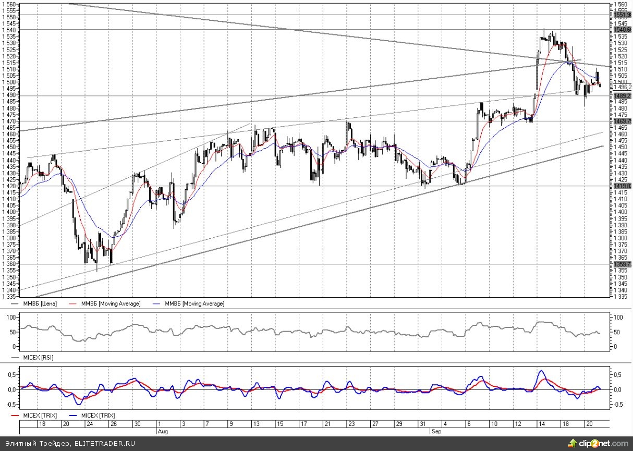The height and width of the screenshot is (451, 633).
Task: Select date 14 on the time axis
Action: click(x=543, y=424)
